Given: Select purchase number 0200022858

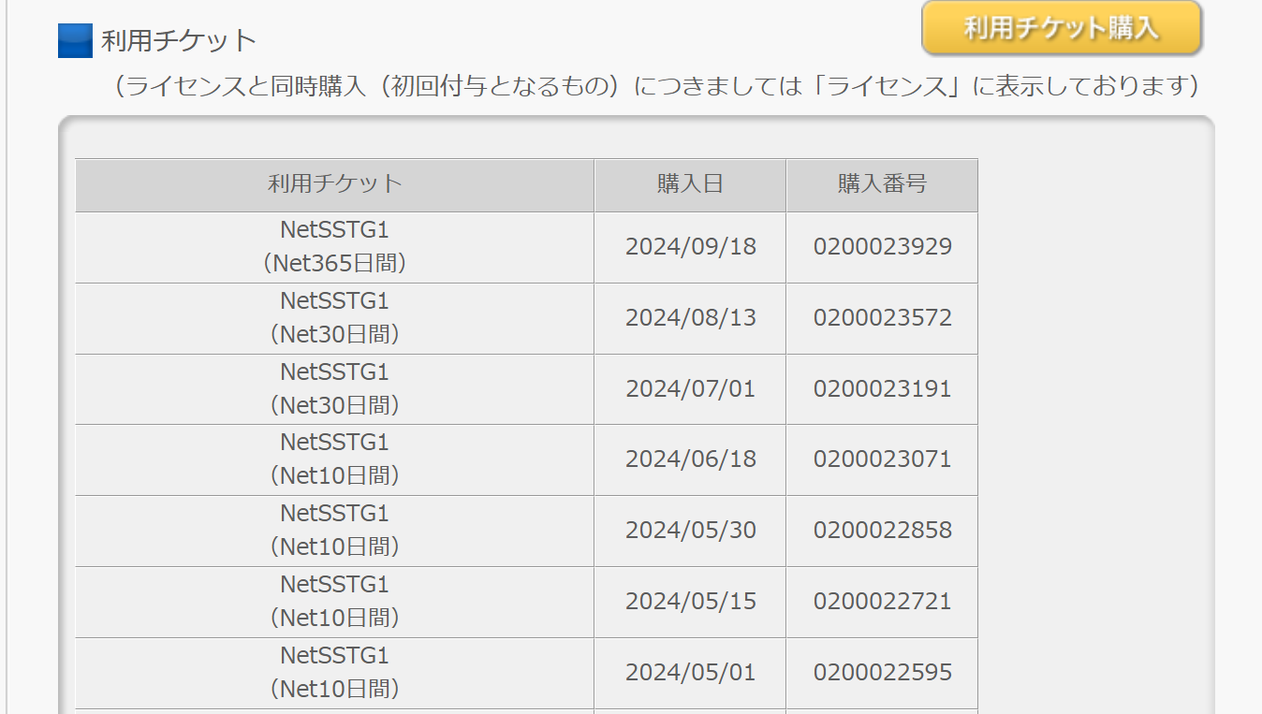Looking at the screenshot, I should tap(882, 531).
